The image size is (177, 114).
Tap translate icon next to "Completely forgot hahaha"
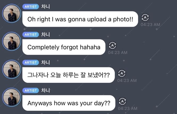tap(112, 45)
